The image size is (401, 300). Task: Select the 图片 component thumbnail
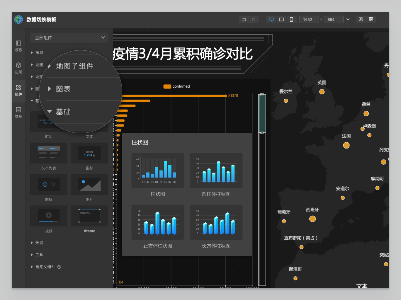click(89, 185)
